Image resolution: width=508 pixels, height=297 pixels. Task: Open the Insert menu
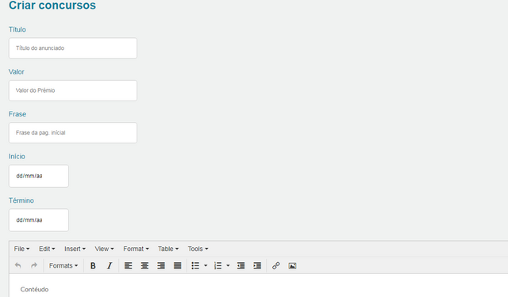pos(75,249)
